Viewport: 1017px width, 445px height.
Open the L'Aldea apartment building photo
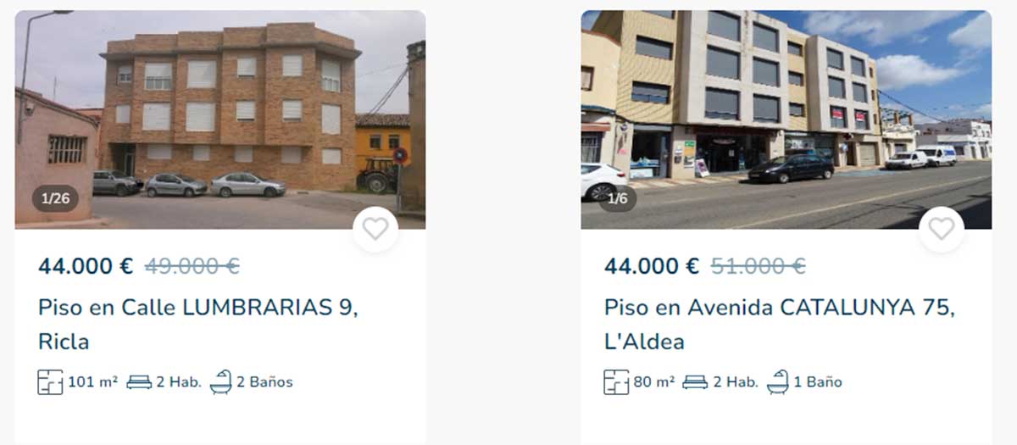tap(786, 120)
